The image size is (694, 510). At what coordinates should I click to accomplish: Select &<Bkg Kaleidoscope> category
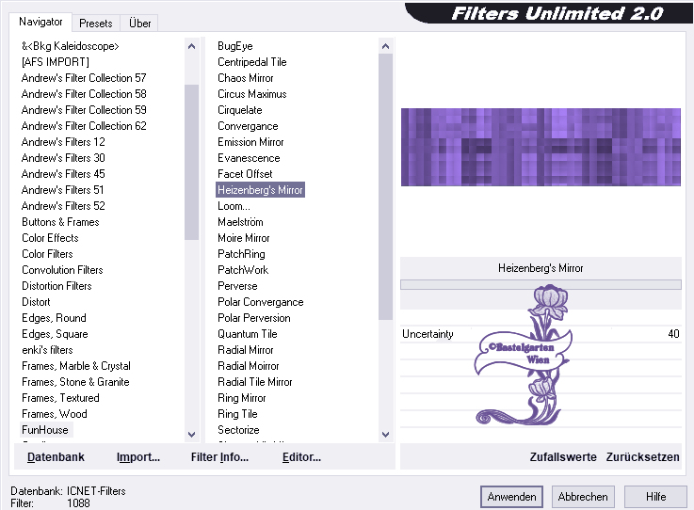pyautogui.click(x=71, y=46)
